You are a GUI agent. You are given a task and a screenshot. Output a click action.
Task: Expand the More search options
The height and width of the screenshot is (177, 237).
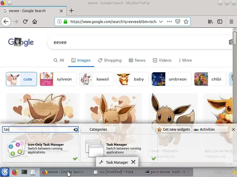185,60
